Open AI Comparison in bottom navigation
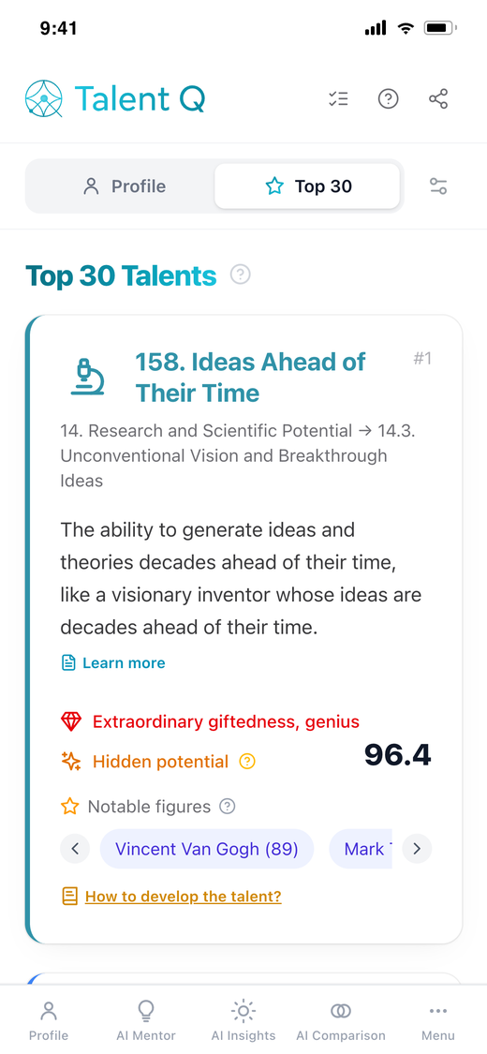This screenshot has width=487, height=1054. [341, 1020]
